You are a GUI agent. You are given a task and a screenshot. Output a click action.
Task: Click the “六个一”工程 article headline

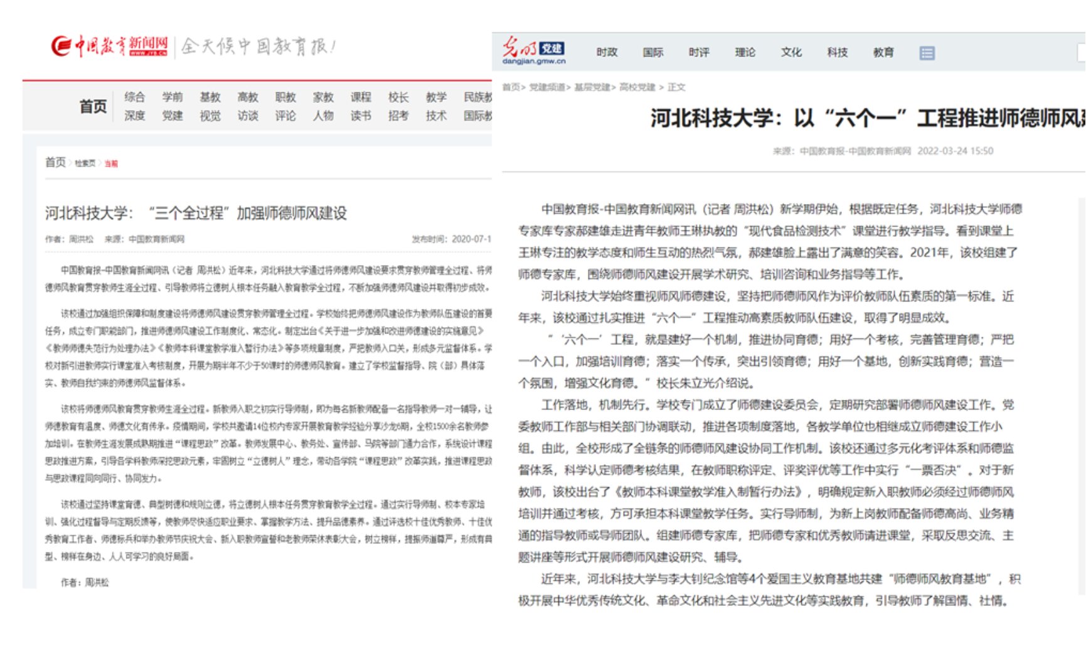tap(868, 118)
